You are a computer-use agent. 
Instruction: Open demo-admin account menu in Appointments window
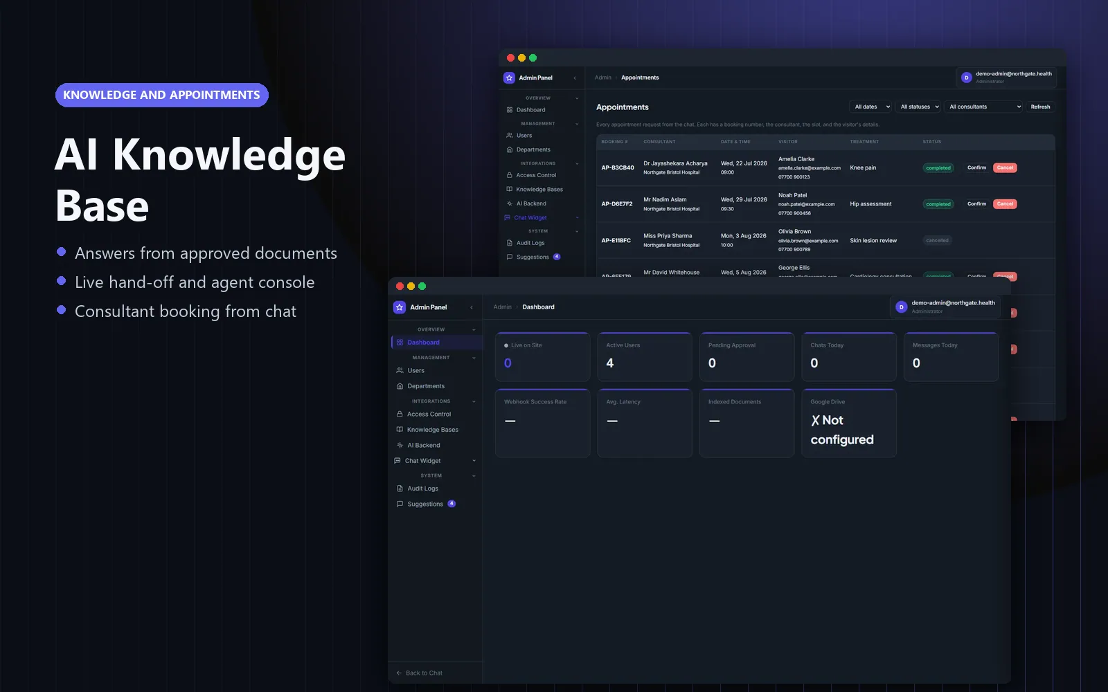click(x=1006, y=78)
